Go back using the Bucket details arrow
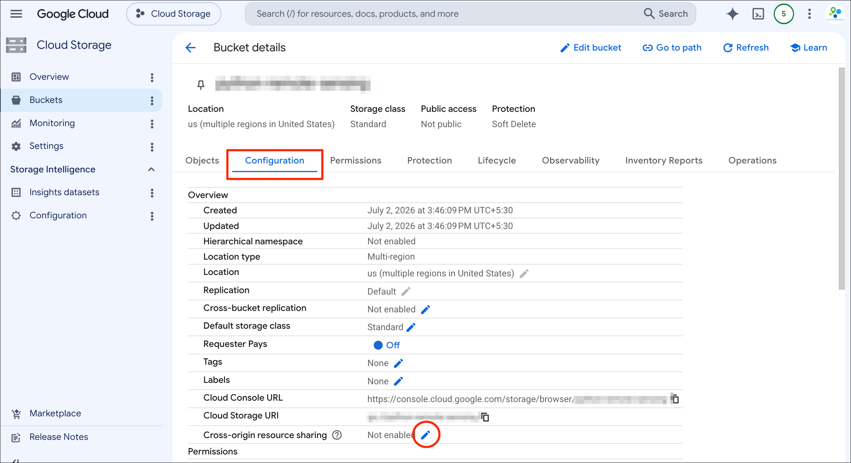 click(x=191, y=47)
